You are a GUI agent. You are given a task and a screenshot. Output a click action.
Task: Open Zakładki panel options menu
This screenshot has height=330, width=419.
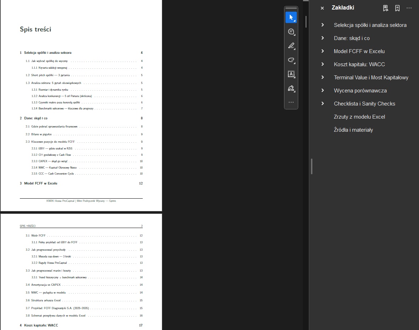[409, 8]
